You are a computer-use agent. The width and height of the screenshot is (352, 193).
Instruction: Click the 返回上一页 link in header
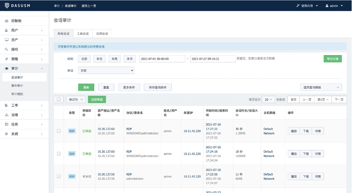tap(89, 6)
